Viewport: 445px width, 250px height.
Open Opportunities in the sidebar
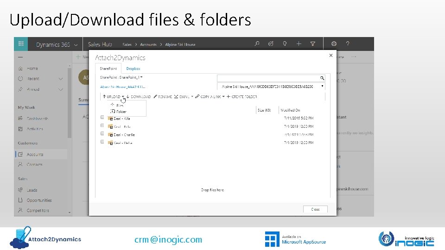coord(39,200)
